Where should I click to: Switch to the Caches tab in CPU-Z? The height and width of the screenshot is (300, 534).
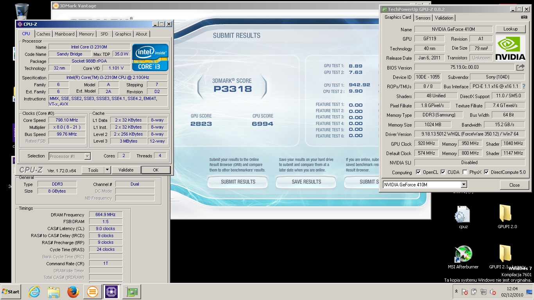point(43,34)
